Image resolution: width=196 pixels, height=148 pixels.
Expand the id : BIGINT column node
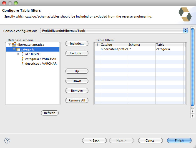click(x=19, y=54)
